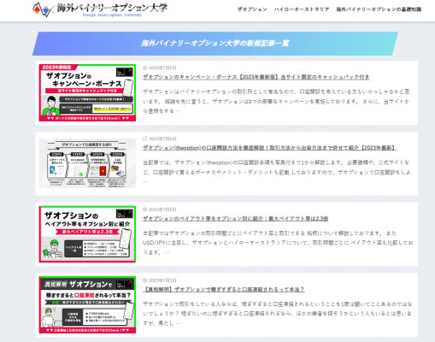Click 稼ぎすぎると口座凍結 thumbnail image

tap(87, 304)
